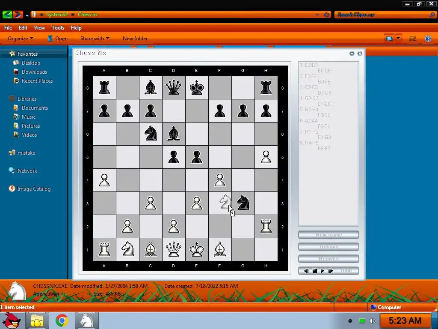Open the view options dropdown arrow
The image size is (438, 329).
(399, 38)
